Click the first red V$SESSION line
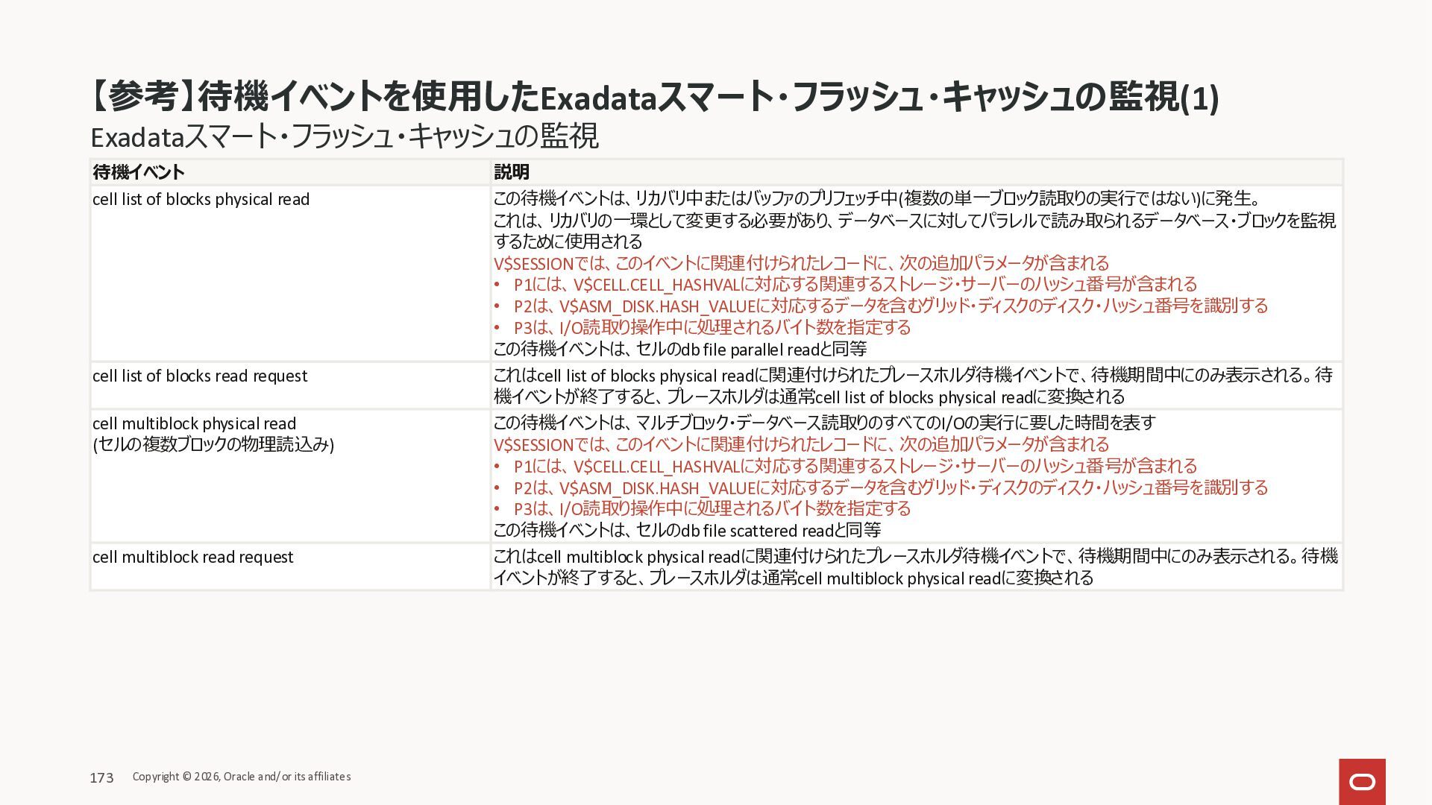 [801, 263]
